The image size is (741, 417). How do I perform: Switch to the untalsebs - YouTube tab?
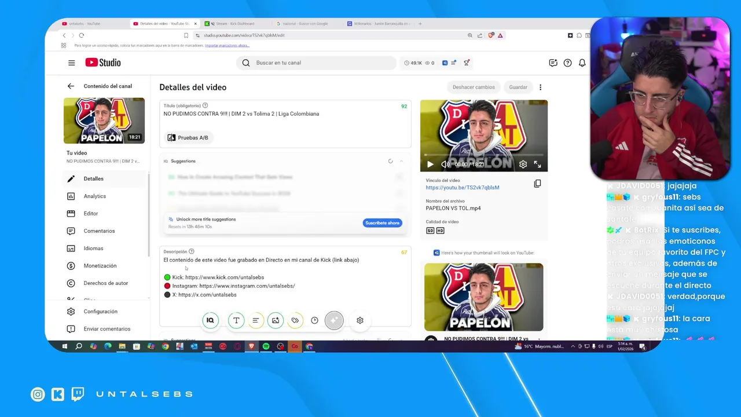[x=93, y=24]
